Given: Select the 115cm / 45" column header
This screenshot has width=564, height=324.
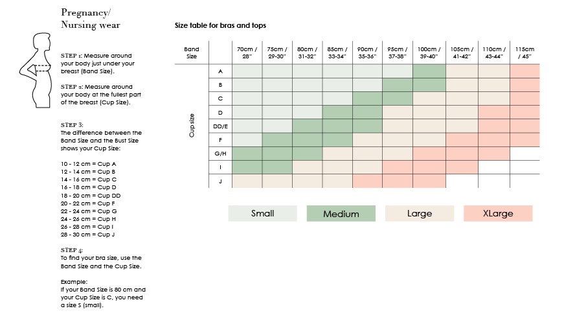Looking at the screenshot, I should pos(525,52).
